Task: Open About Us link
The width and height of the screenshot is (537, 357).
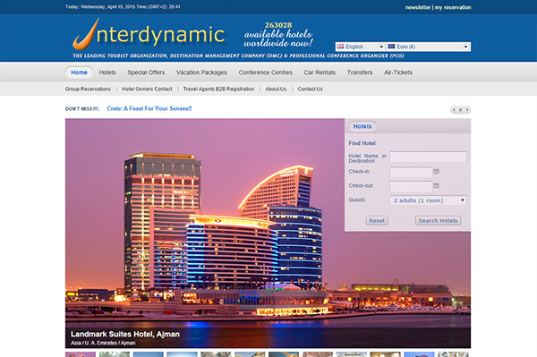Action: pos(276,89)
